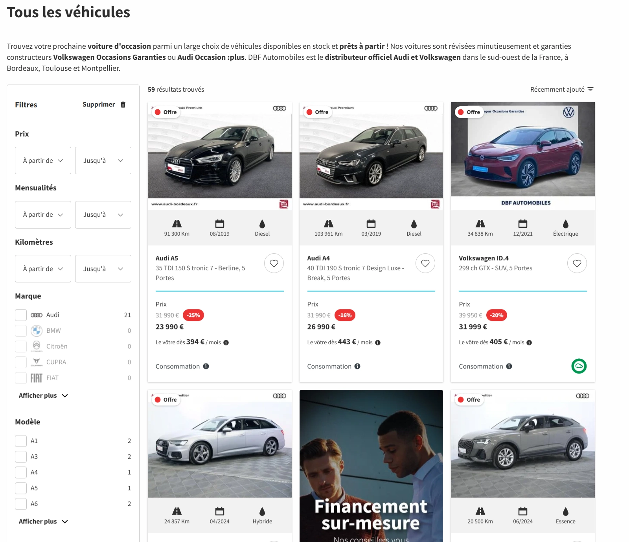Tick the A5 model checkbox
Image resolution: width=629 pixels, height=542 pixels.
(21, 488)
